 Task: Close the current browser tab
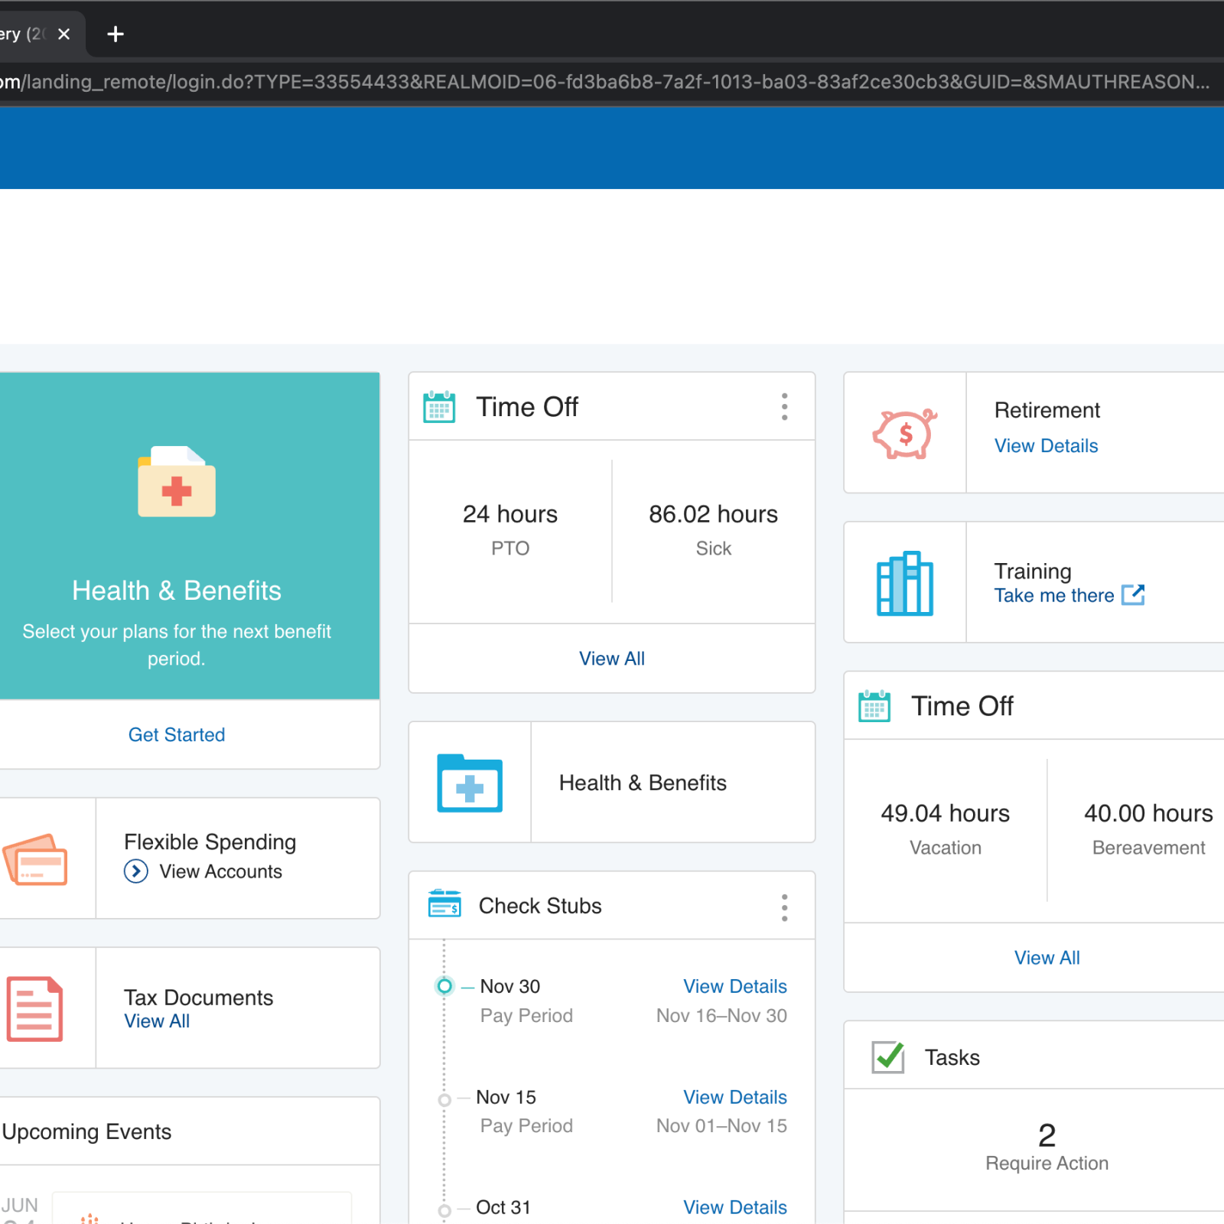tap(64, 34)
